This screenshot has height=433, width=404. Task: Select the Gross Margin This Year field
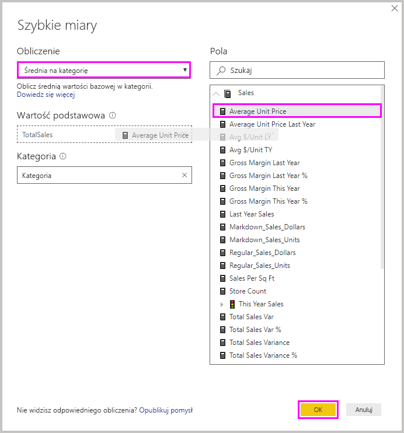[x=264, y=188]
